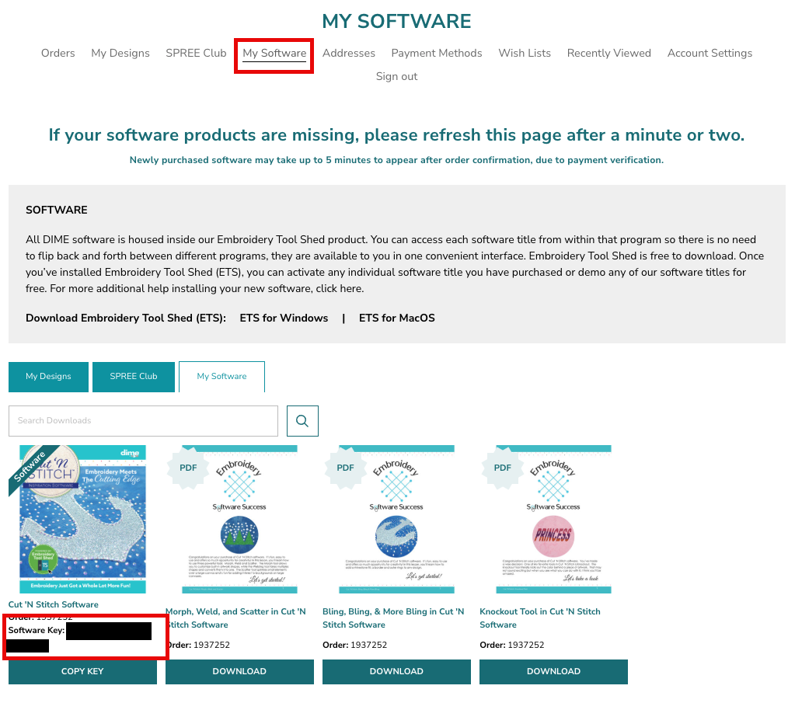Viewport: 795px width, 703px height.
Task: Click the 'SOFTWARE' section heading
Action: [x=57, y=211]
